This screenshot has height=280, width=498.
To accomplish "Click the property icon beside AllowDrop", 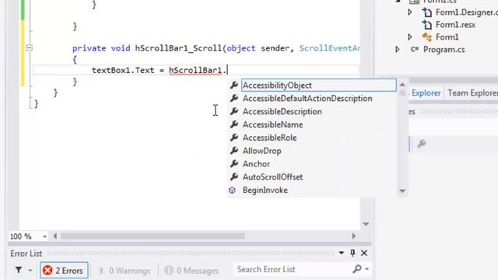I will (x=234, y=150).
